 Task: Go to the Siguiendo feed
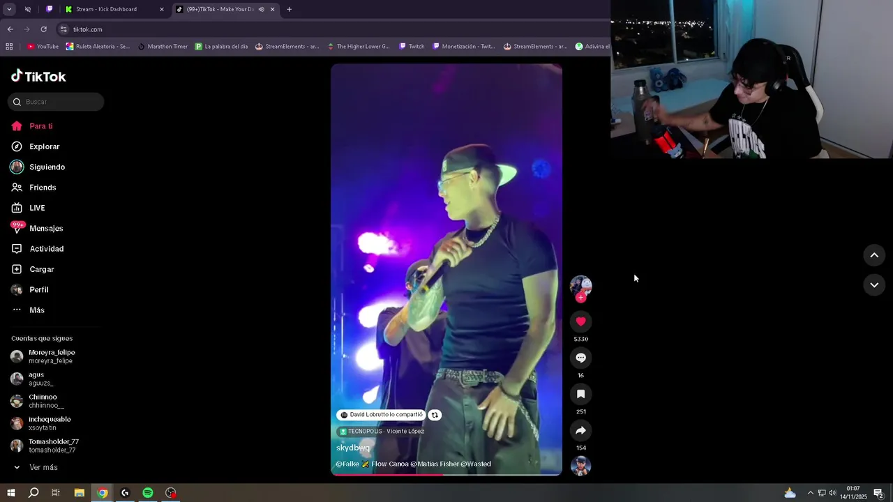[38, 167]
